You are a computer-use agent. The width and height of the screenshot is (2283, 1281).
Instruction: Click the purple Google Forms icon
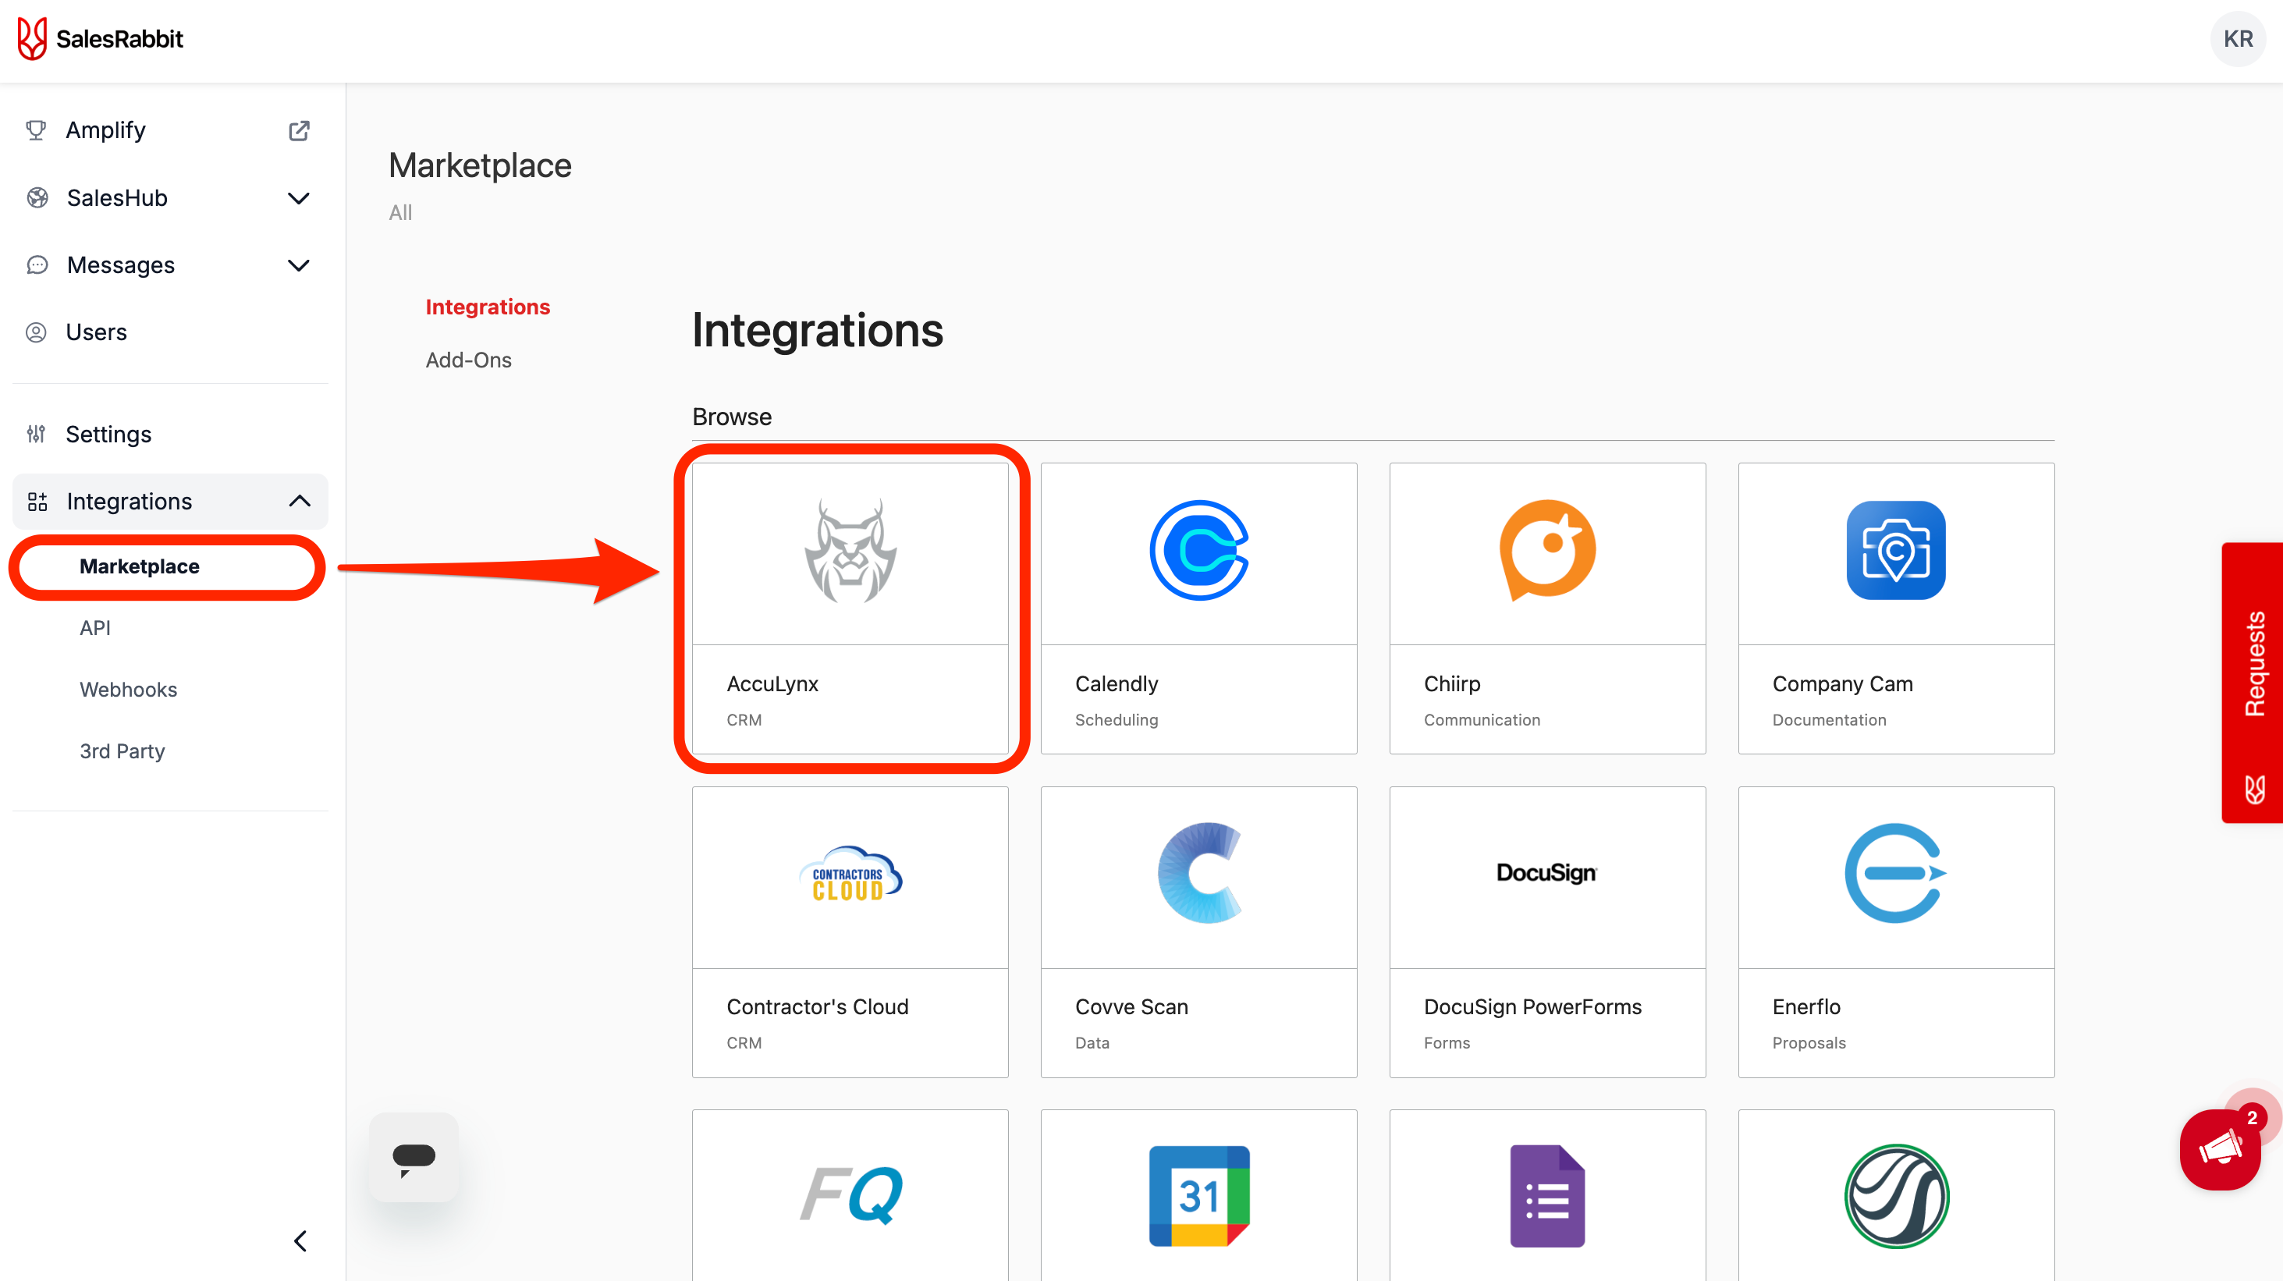[x=1546, y=1196]
